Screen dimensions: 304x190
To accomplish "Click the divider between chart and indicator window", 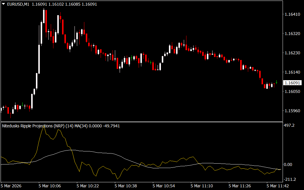I will (141, 122).
